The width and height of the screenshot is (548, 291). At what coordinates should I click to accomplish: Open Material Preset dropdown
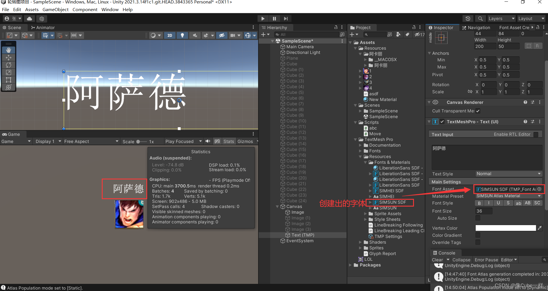click(509, 196)
